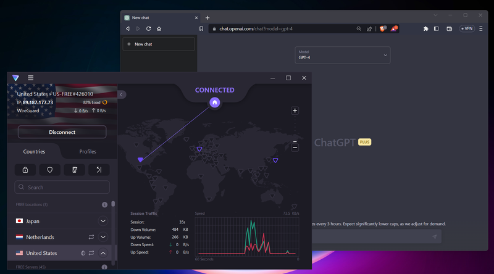The image size is (494, 274).
Task: Select the Japan server marker on map
Action: point(275,160)
